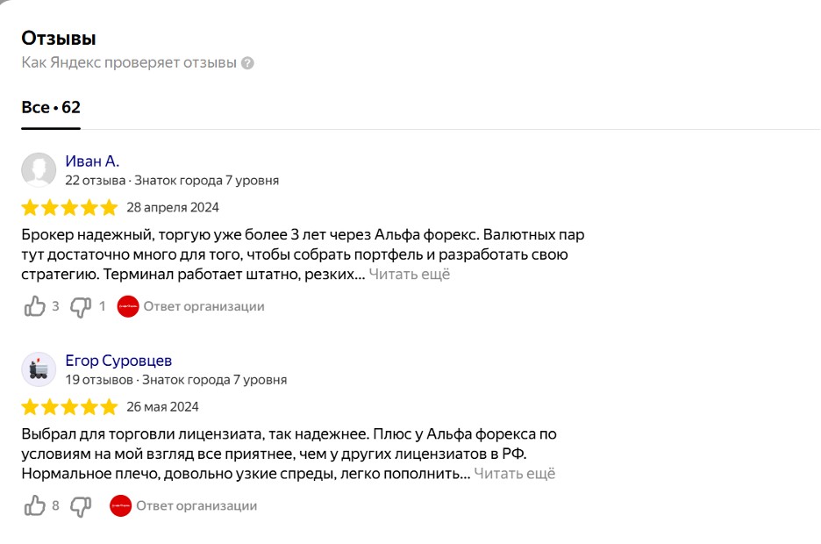Dislike Иван А.'s review
This screenshot has height=544, width=821.
tap(81, 306)
